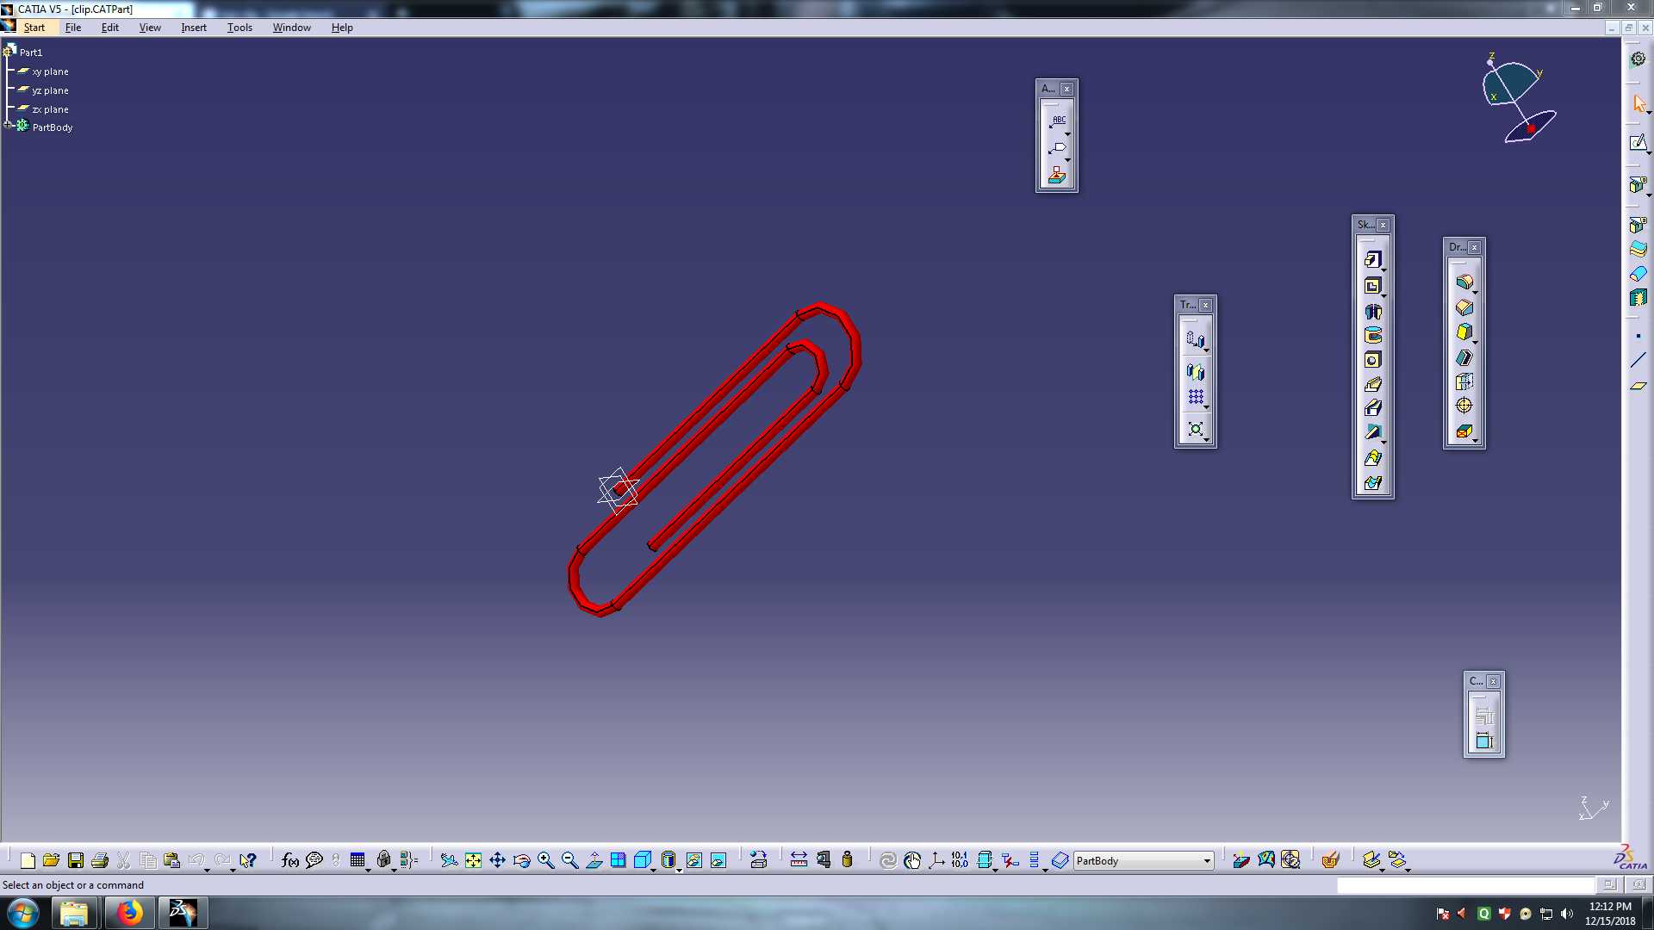Select the Thickness tool
This screenshot has height=930, width=1654.
[x=1464, y=381]
